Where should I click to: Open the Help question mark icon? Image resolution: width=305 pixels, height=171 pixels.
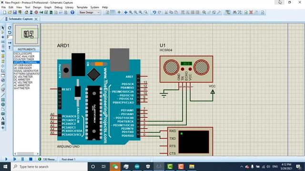coord(72,12)
